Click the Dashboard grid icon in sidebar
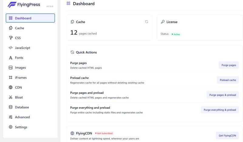The image size is (243, 142). [11, 18]
